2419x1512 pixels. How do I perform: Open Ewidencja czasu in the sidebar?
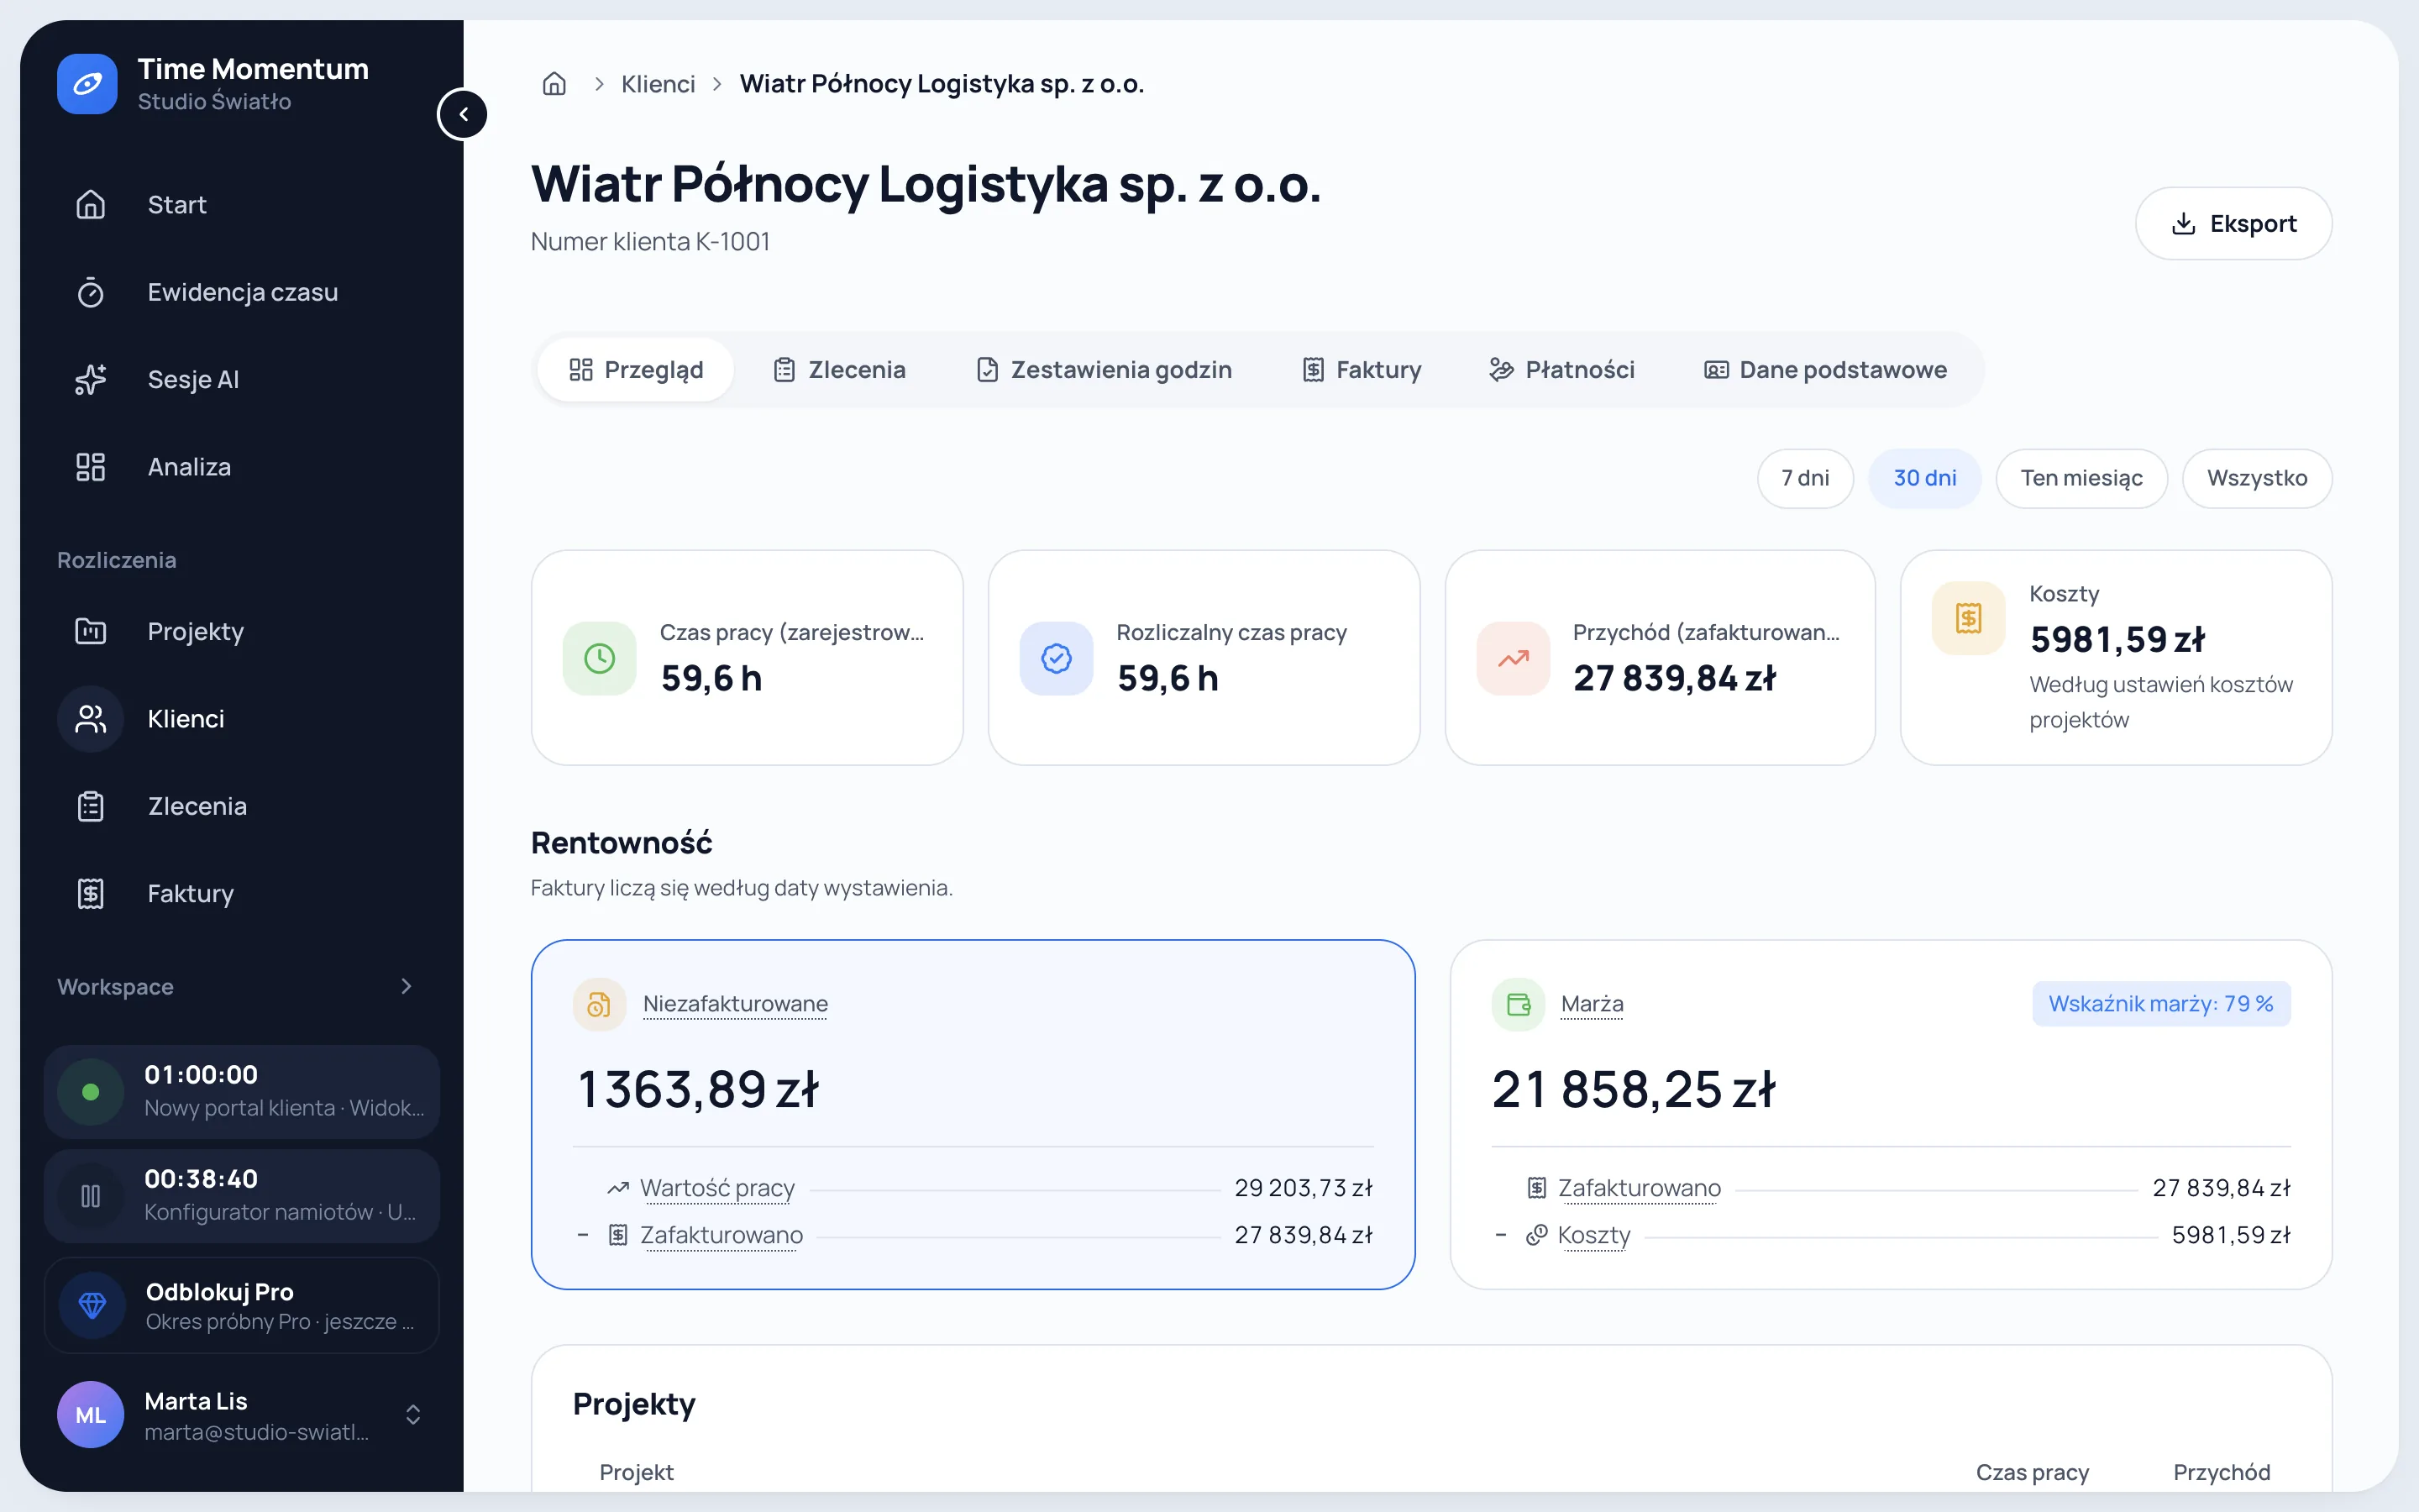(x=242, y=292)
